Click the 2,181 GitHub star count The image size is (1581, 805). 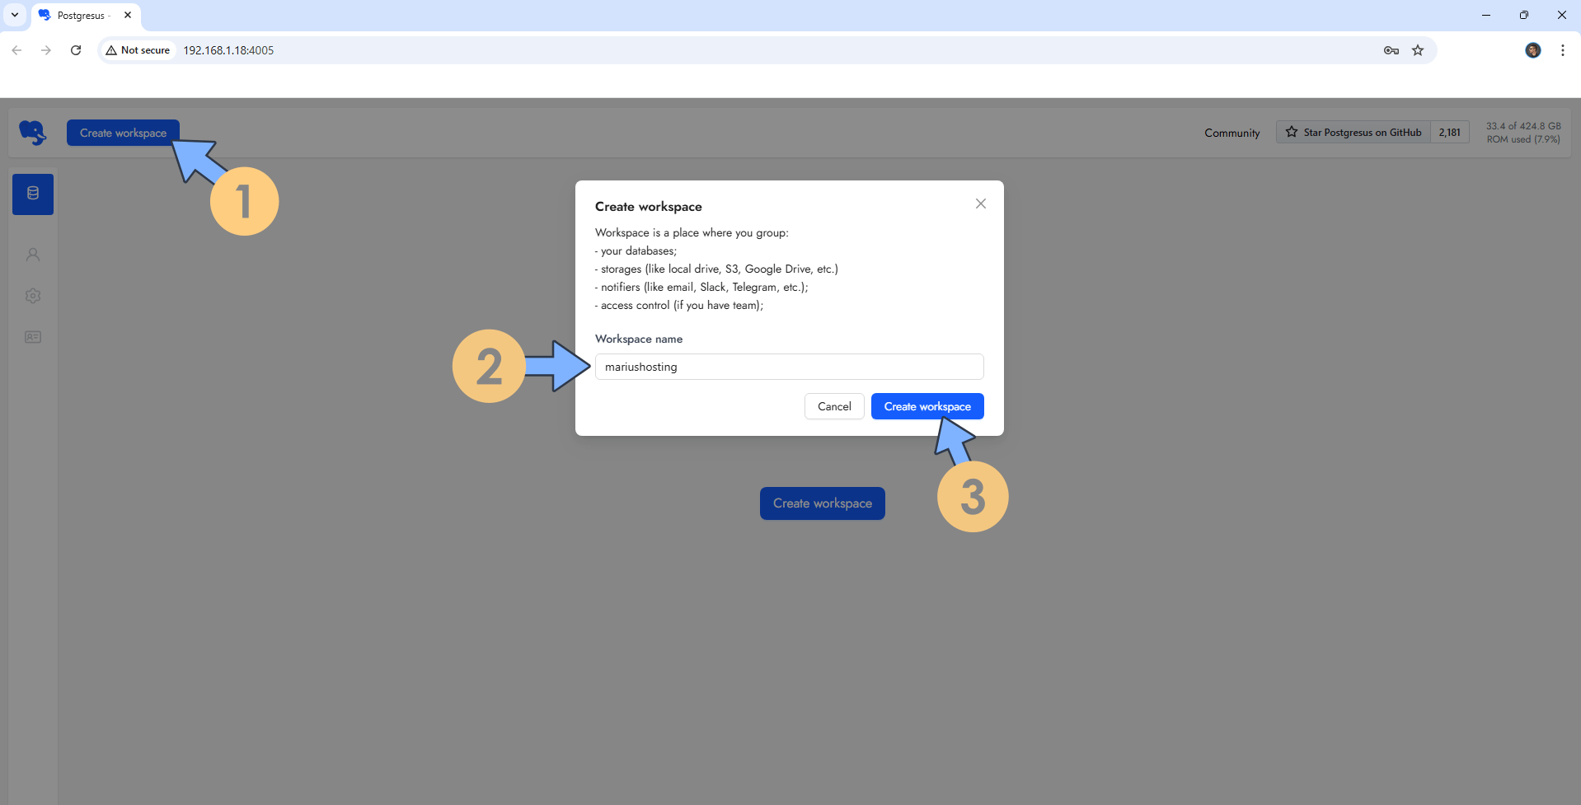click(x=1449, y=132)
